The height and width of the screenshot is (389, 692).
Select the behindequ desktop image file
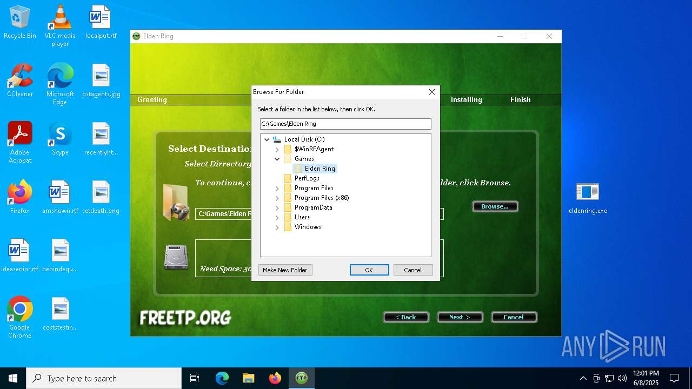(x=60, y=256)
